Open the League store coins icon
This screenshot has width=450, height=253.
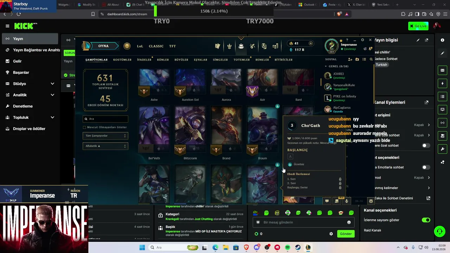tap(276, 46)
